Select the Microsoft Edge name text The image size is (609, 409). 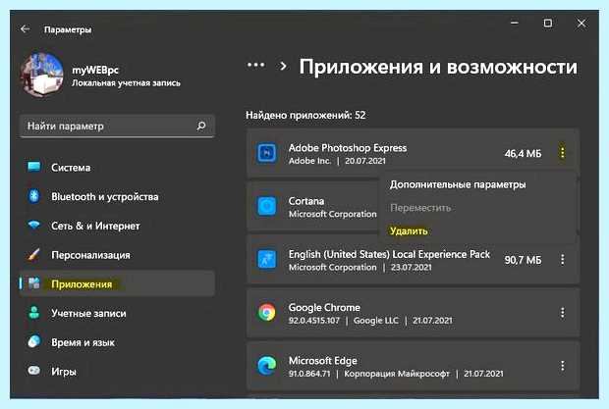[x=323, y=361]
